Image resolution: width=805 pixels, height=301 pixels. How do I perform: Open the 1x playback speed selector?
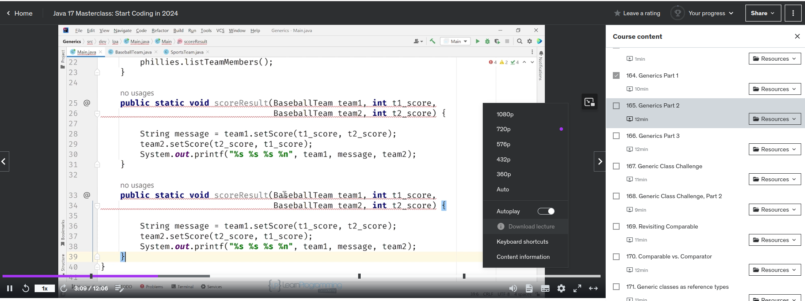pos(45,288)
